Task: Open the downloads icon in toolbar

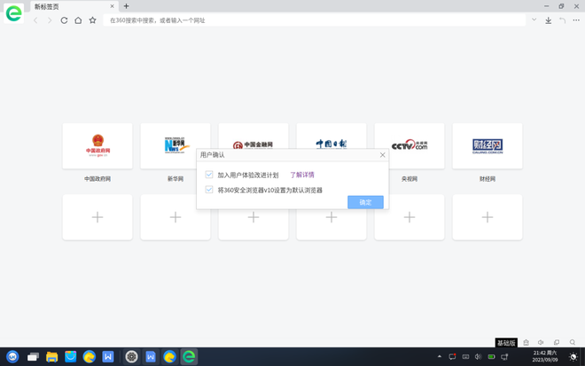Action: [548, 20]
